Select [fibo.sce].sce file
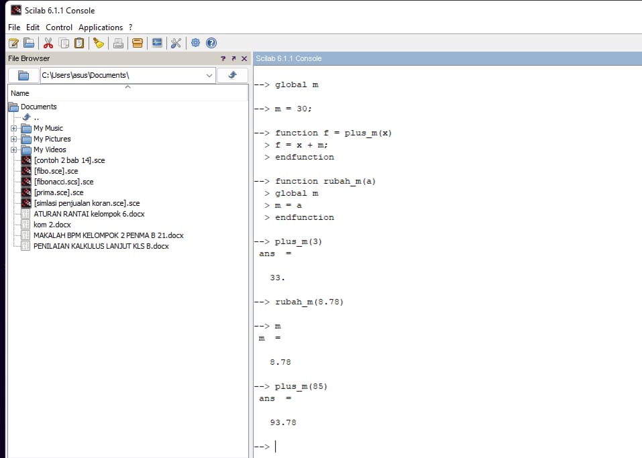The width and height of the screenshot is (642, 458). click(56, 171)
